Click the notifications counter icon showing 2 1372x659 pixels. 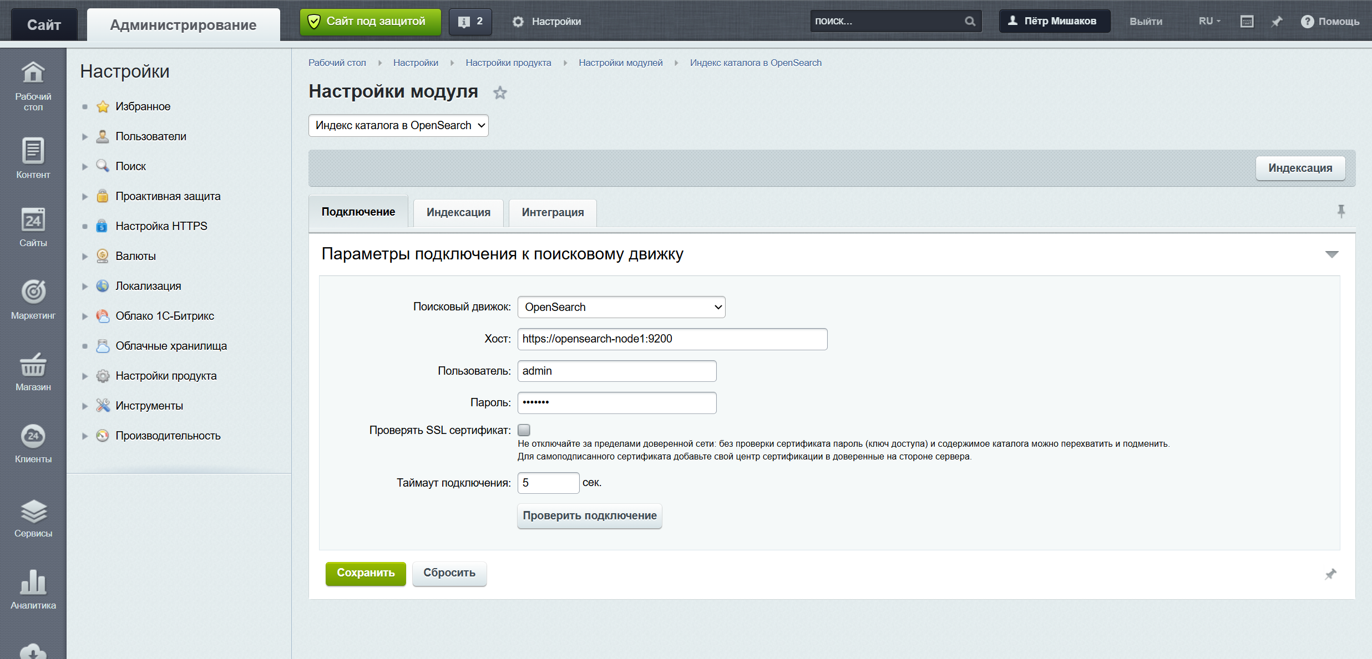click(470, 22)
